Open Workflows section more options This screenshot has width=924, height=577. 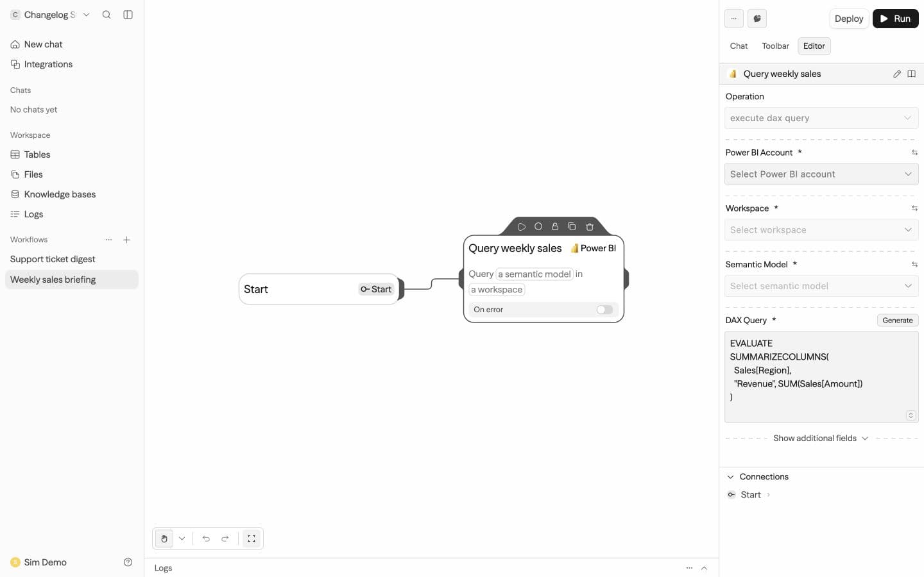109,240
